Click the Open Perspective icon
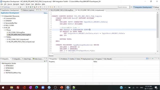Viewport: 160px width, 90px height. click(131, 7)
